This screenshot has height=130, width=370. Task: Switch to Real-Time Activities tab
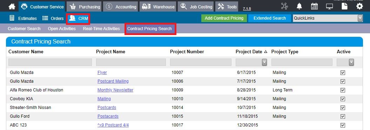click(101, 29)
